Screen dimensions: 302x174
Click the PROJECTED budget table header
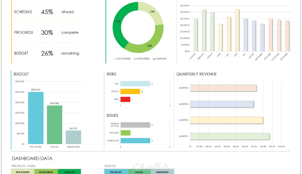[116, 171]
